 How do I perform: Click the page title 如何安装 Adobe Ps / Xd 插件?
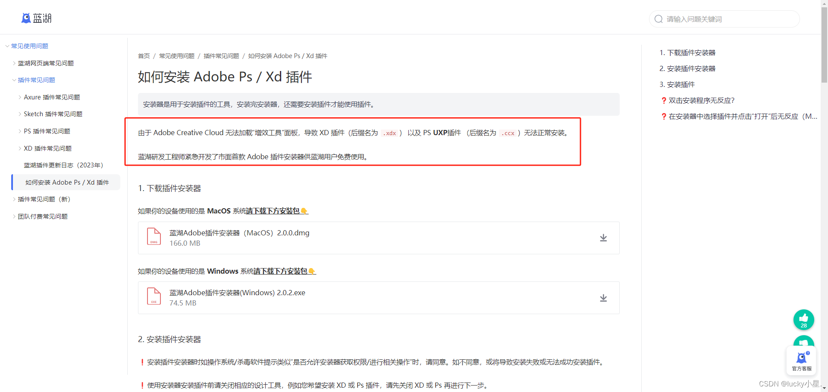pos(225,77)
